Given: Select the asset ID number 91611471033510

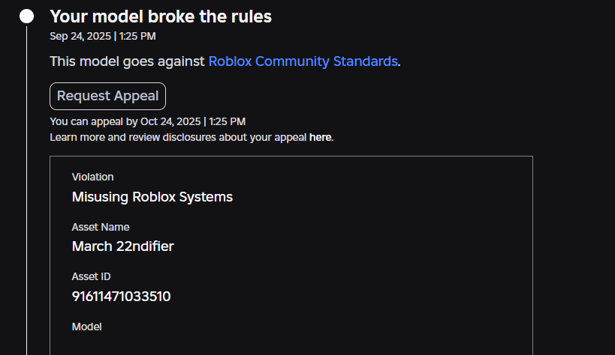Looking at the screenshot, I should click(x=122, y=297).
